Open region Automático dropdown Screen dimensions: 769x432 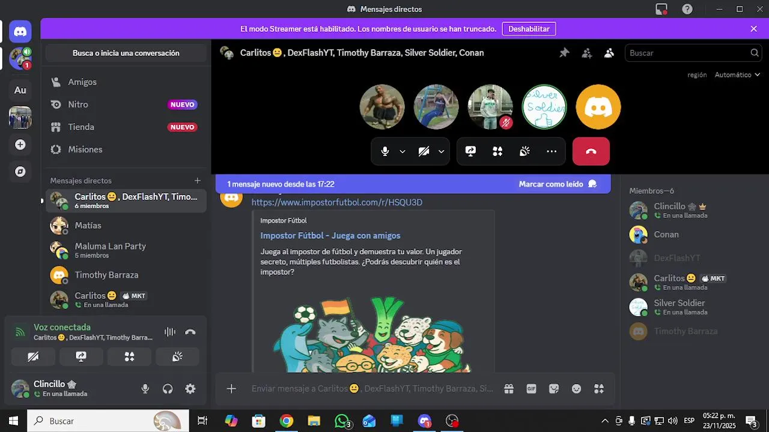click(x=737, y=75)
